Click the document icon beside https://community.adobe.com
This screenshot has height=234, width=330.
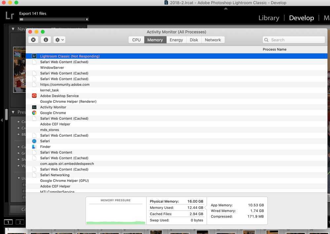coord(34,84)
